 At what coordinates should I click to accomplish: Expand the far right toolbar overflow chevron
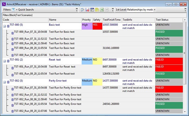click(185, 10)
